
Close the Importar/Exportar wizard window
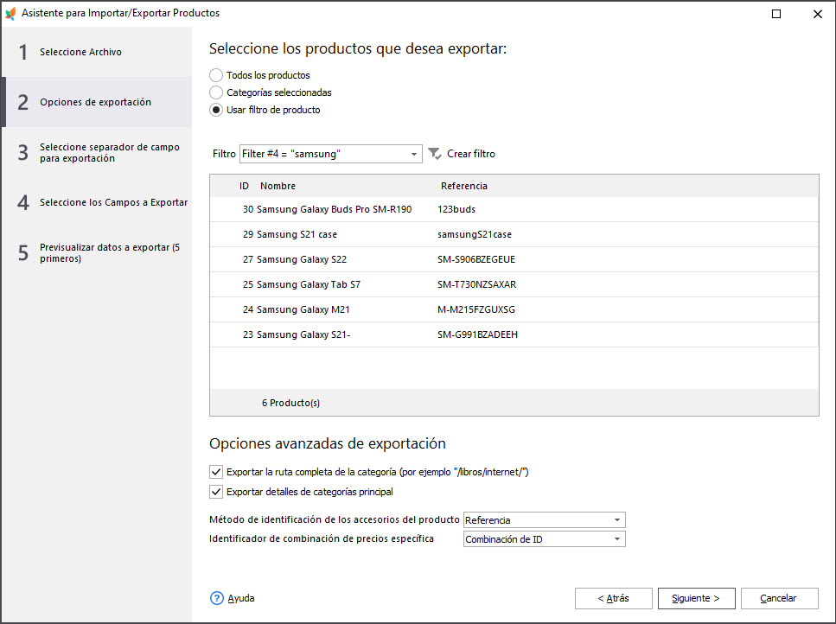817,14
